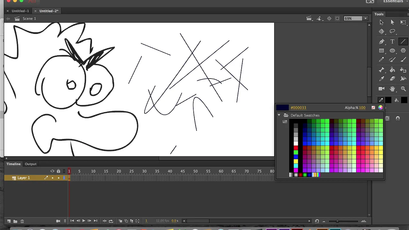This screenshot has width=409, height=230.
Task: Select the Hand tool
Action: tap(392, 89)
